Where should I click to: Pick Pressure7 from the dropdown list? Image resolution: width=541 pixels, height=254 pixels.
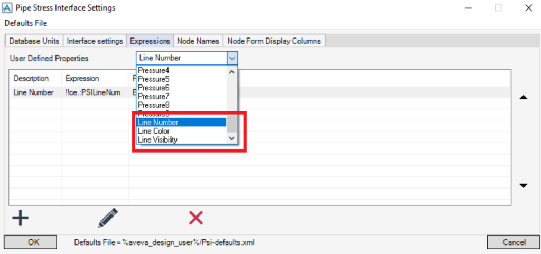pyautogui.click(x=153, y=97)
